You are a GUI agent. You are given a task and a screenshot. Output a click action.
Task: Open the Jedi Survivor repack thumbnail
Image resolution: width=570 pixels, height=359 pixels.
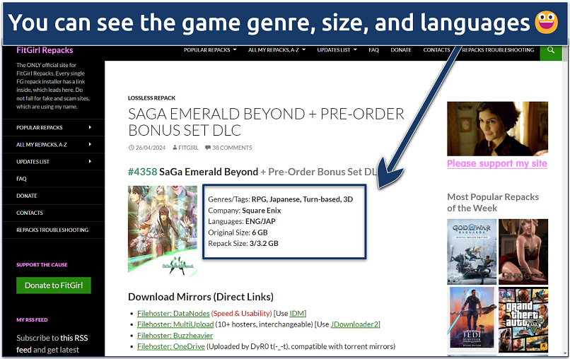point(472,319)
